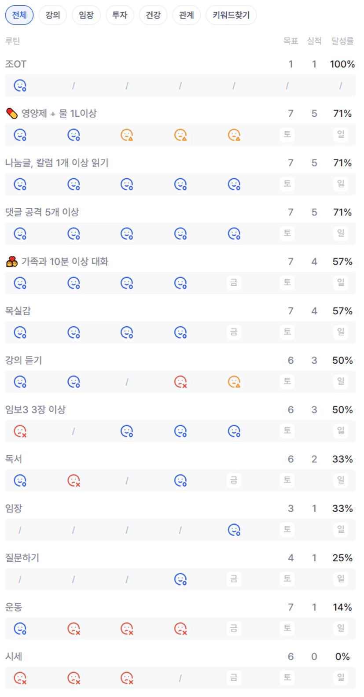Click the pill icon beside 영양제 + 물 1L이상
Viewport: 364px width, 697px height.
tap(12, 114)
